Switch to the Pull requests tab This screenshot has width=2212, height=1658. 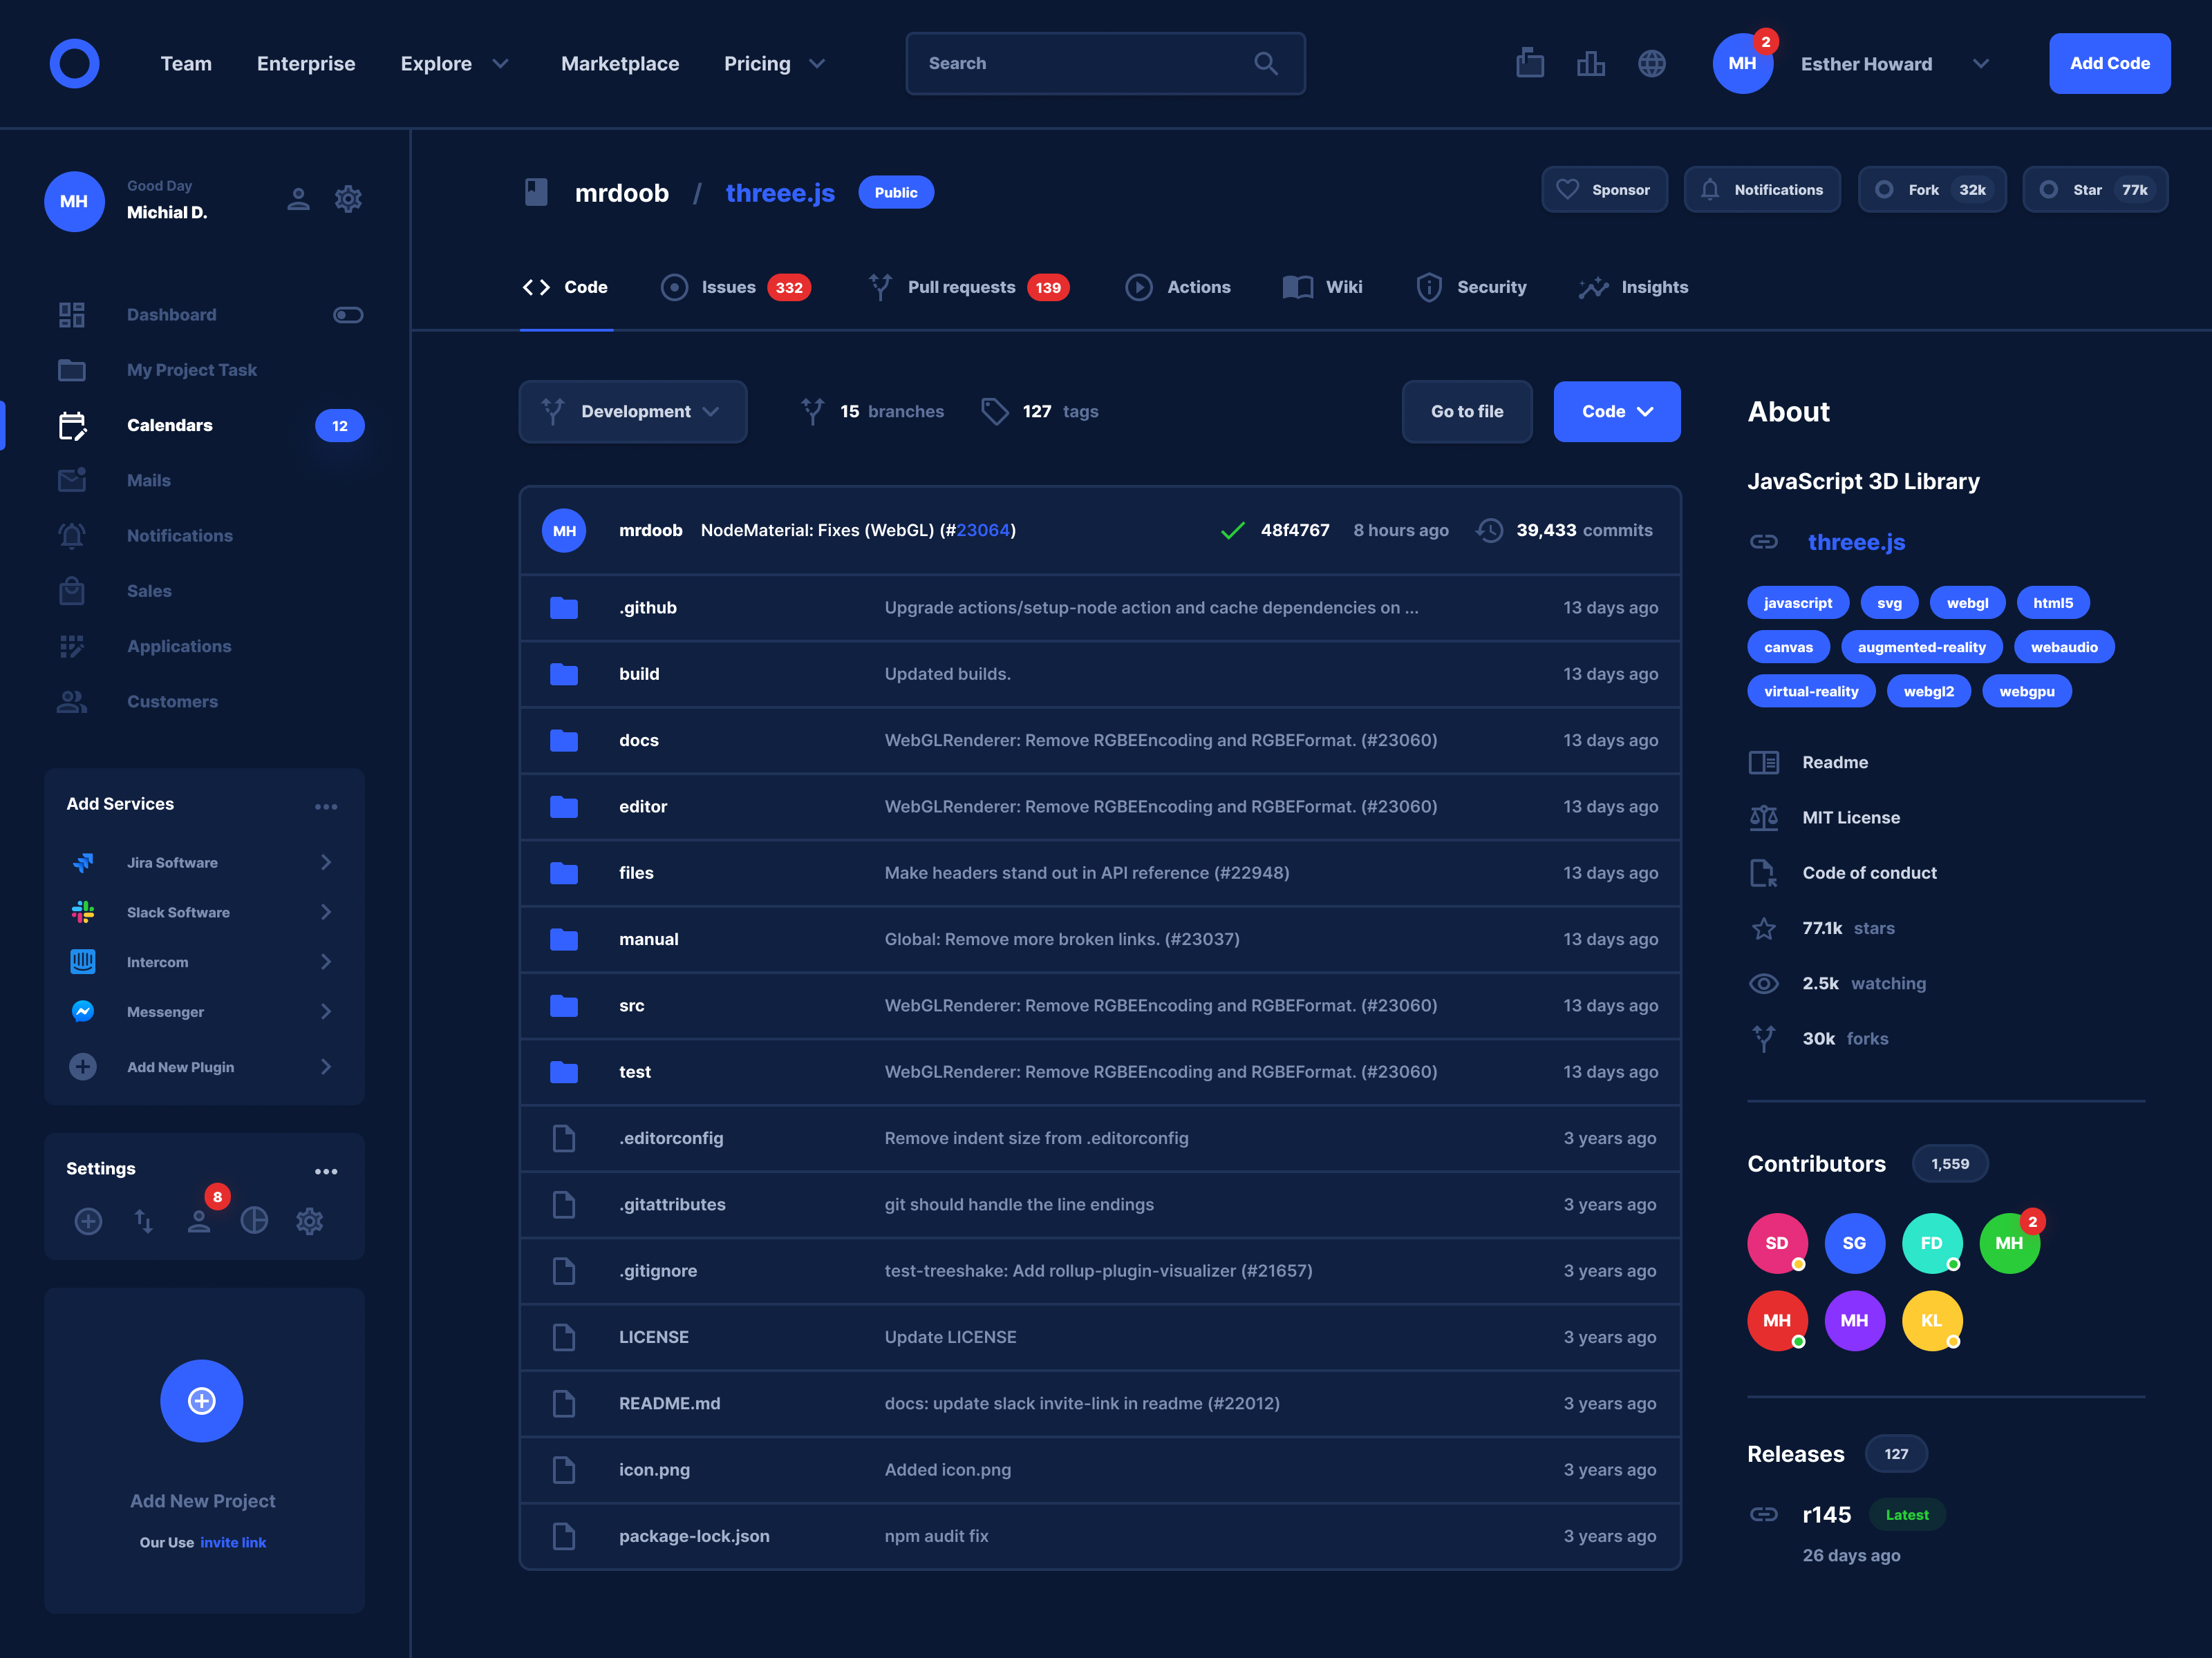(968, 287)
